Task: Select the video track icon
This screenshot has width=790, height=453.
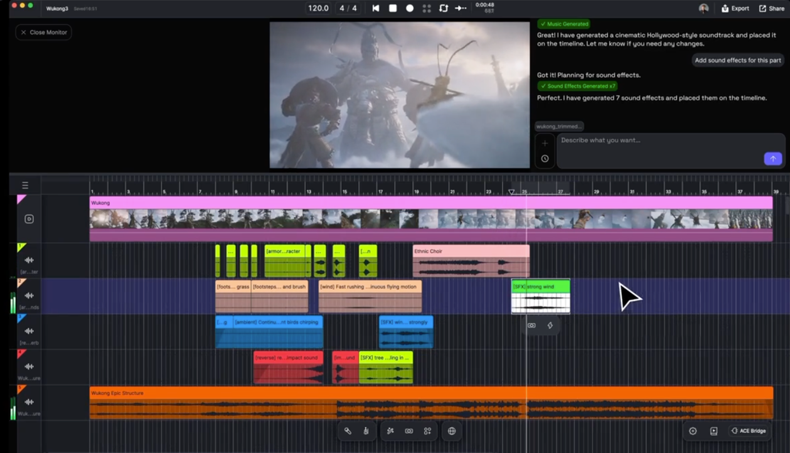Action: 29,219
